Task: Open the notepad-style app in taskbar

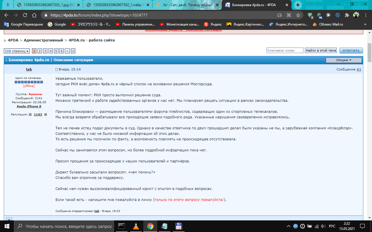Action: 164,226
